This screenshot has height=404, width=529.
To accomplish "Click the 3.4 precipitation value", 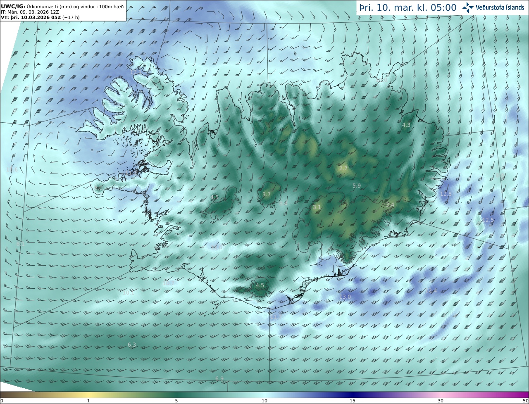I will pyautogui.click(x=390, y=205).
